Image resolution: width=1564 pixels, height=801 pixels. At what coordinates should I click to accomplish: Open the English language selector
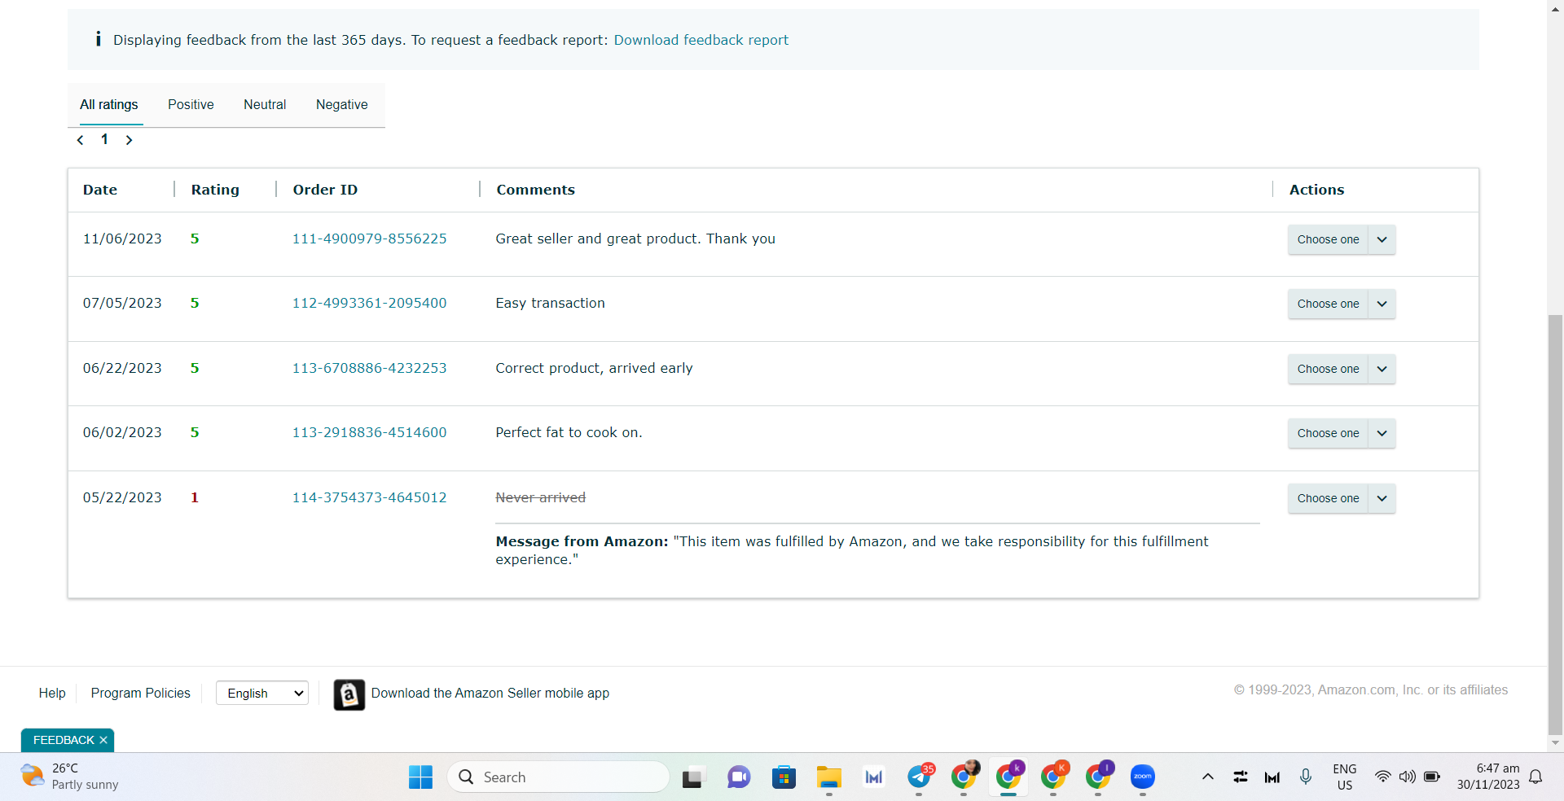pos(262,693)
